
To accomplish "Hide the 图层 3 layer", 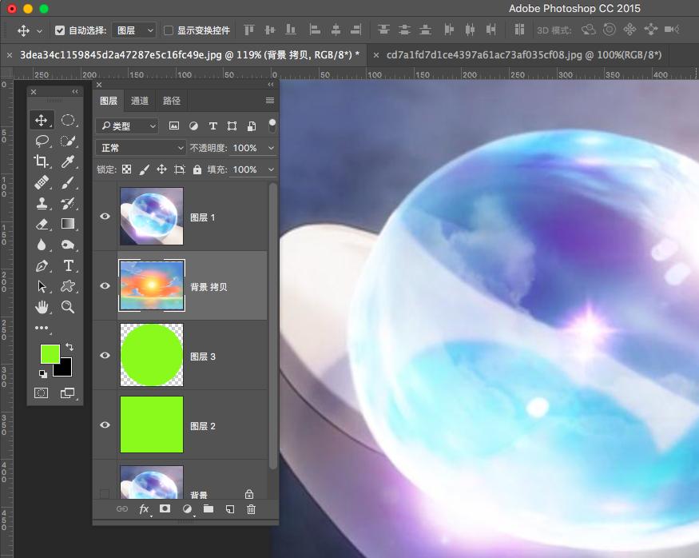I will coord(105,356).
